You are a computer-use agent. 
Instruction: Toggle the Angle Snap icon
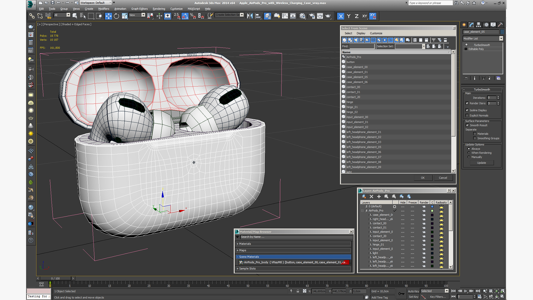tap(185, 16)
